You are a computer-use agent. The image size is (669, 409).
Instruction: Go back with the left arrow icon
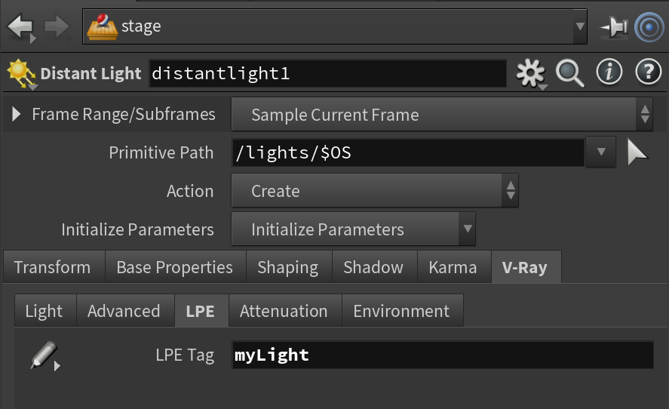[20, 27]
